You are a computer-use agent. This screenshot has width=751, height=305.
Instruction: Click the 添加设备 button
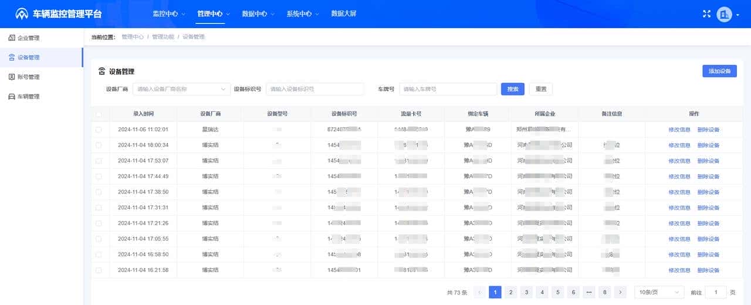[x=719, y=71]
